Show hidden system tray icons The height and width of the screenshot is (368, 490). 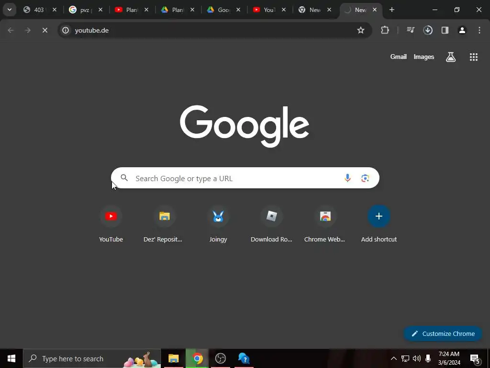click(x=394, y=358)
